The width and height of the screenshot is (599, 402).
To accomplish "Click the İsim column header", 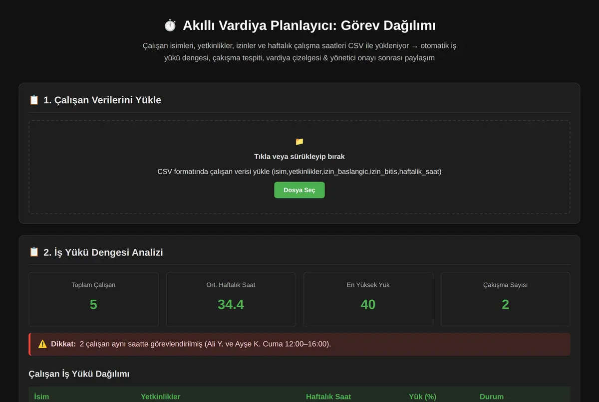I will coord(41,397).
